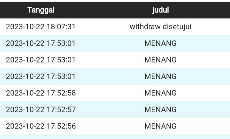Select the 17:52:56 timestamp cell
230x139 pixels.
click(41, 126)
